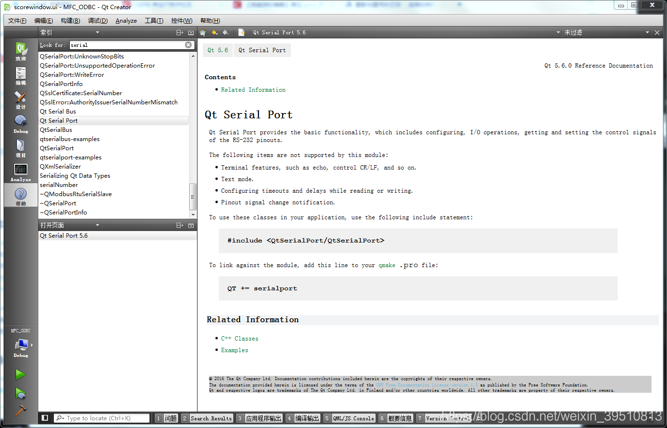Screen dimensions: 667x428
Task: Open 编译输出 pane
Action: click(303, 418)
